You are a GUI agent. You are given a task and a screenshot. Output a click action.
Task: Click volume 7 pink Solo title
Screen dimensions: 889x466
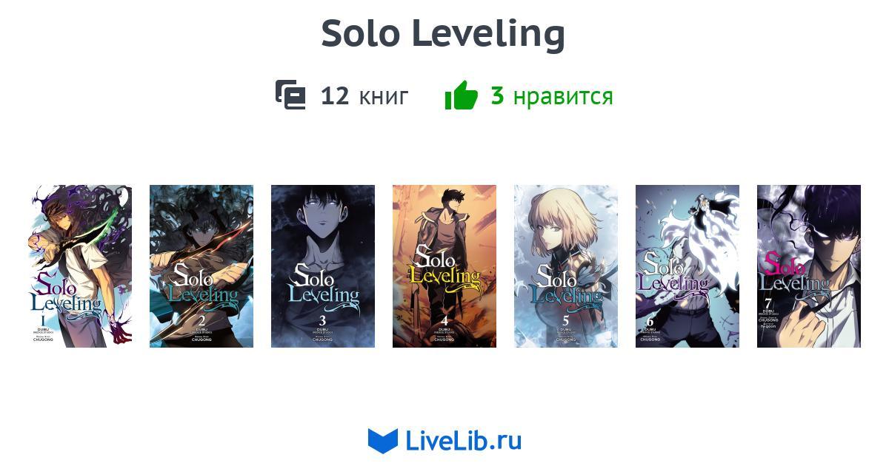coord(784,263)
